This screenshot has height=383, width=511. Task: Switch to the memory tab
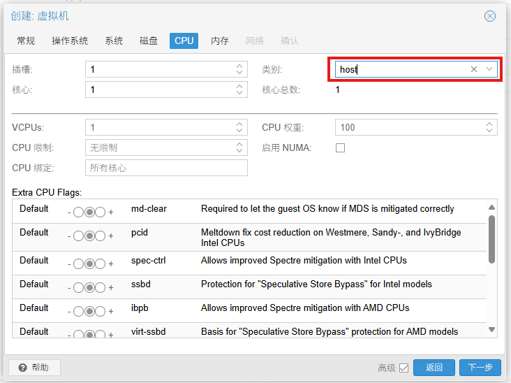[220, 41]
